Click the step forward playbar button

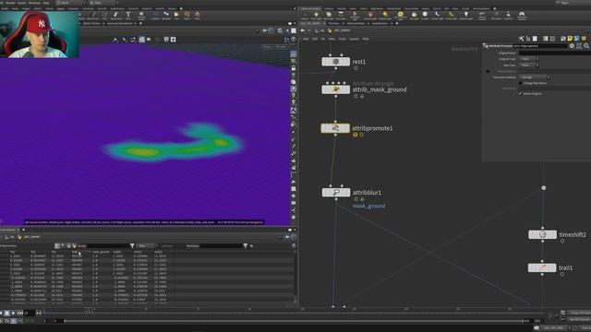(20, 313)
